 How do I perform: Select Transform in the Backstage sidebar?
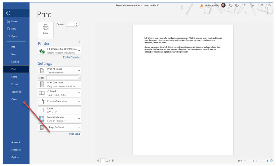coord(16,92)
